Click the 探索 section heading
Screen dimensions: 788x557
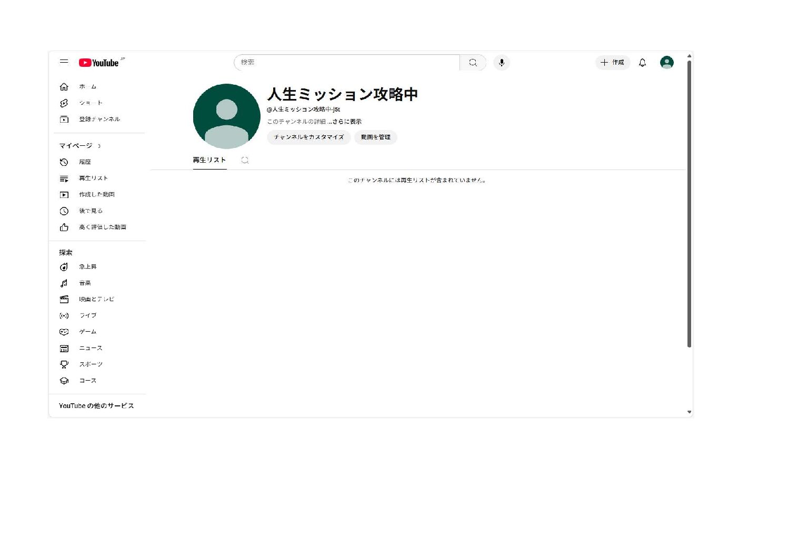coord(66,253)
